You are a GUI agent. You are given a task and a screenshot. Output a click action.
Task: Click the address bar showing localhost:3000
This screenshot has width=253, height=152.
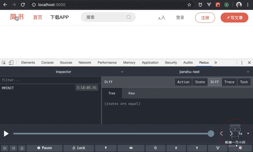click(x=111, y=5)
